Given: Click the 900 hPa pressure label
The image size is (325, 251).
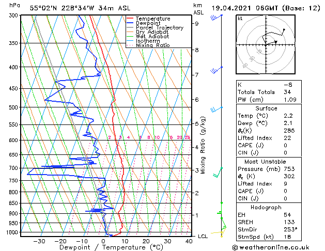Looking at the screenshot, I should click(x=14, y=213).
